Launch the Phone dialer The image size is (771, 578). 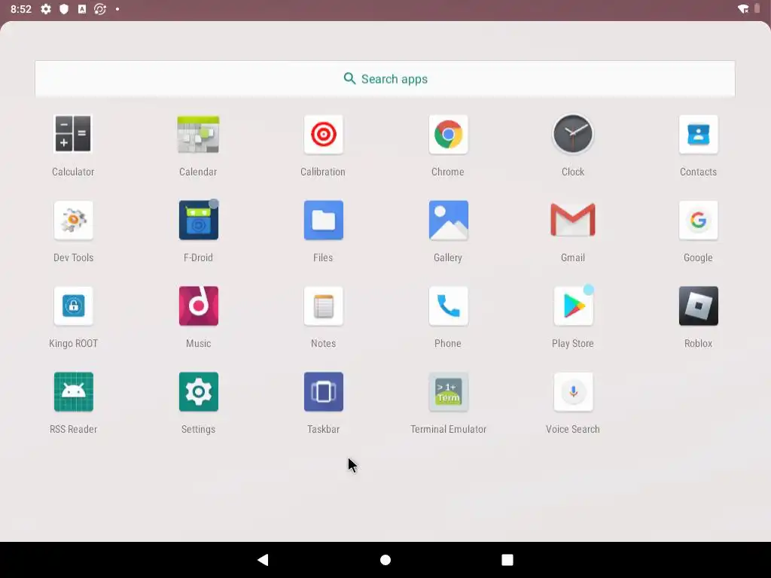[448, 306]
